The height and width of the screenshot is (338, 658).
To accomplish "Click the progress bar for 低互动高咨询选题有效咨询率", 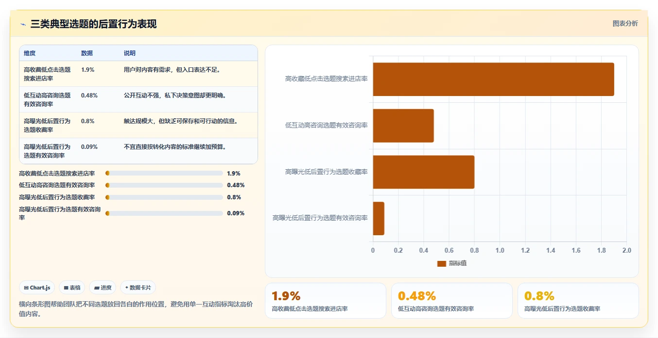I will click(x=164, y=185).
